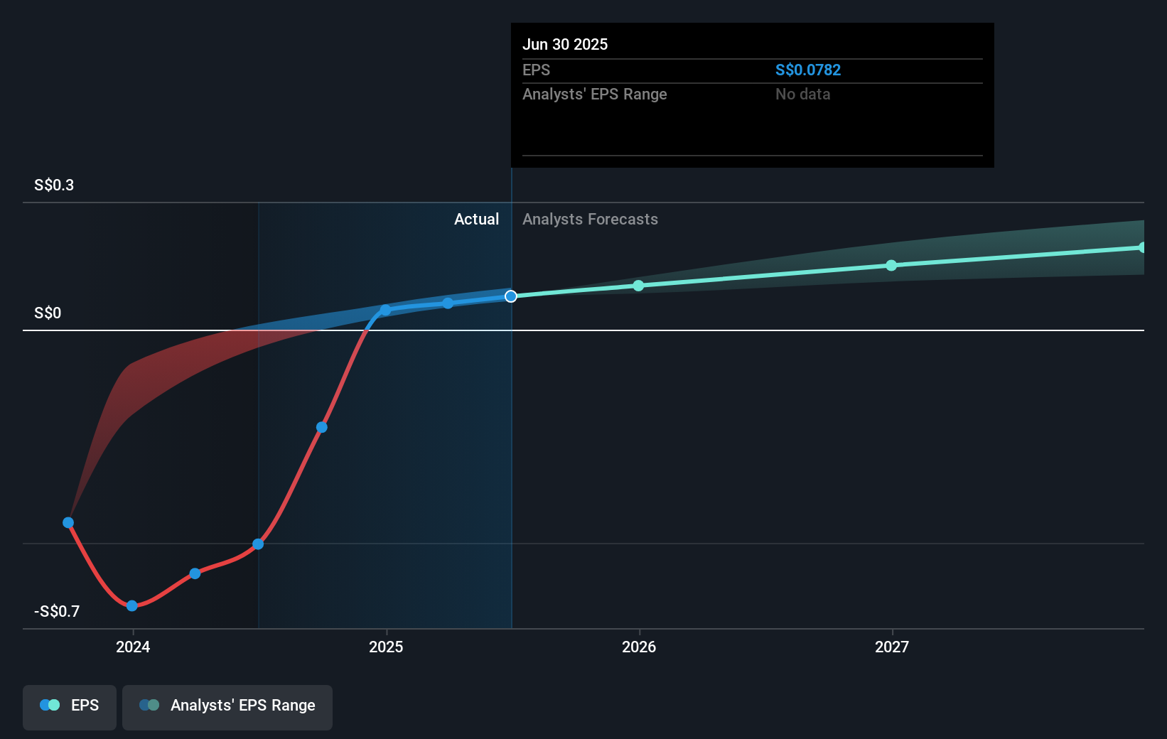Toggle the EPS legend button
1167x739 pixels.
tap(70, 706)
